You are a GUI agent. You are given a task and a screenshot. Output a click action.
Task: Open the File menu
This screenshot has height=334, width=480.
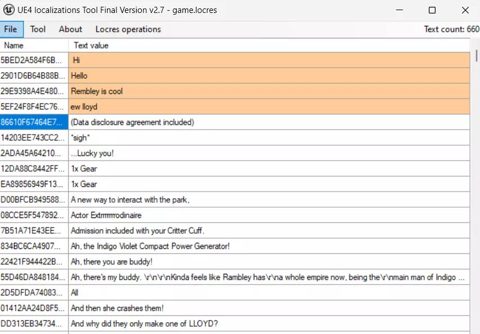tap(11, 29)
